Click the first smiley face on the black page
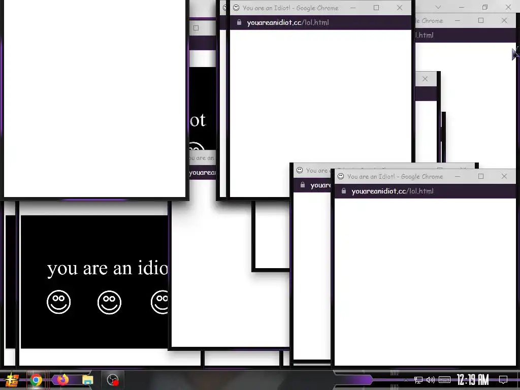520x390 pixels. tap(59, 302)
